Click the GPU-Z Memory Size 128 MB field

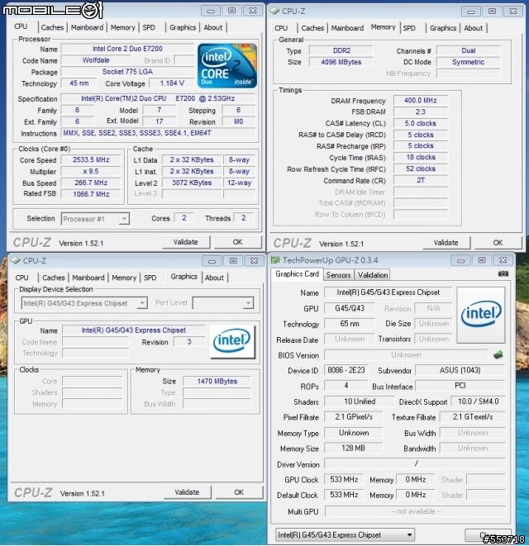point(353,449)
